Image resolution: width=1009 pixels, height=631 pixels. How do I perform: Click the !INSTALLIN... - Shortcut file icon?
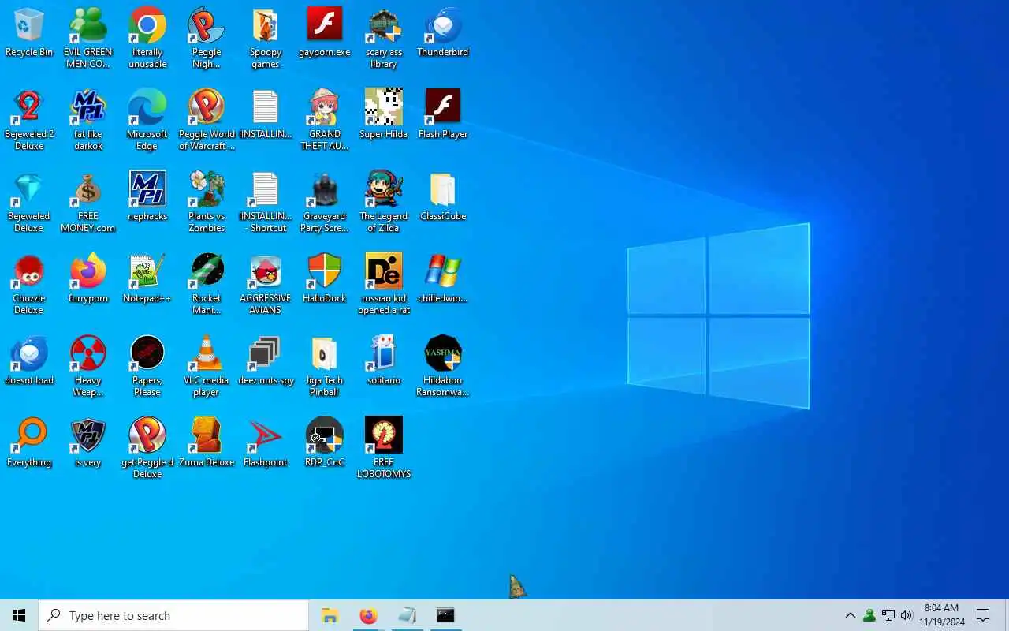tap(266, 202)
